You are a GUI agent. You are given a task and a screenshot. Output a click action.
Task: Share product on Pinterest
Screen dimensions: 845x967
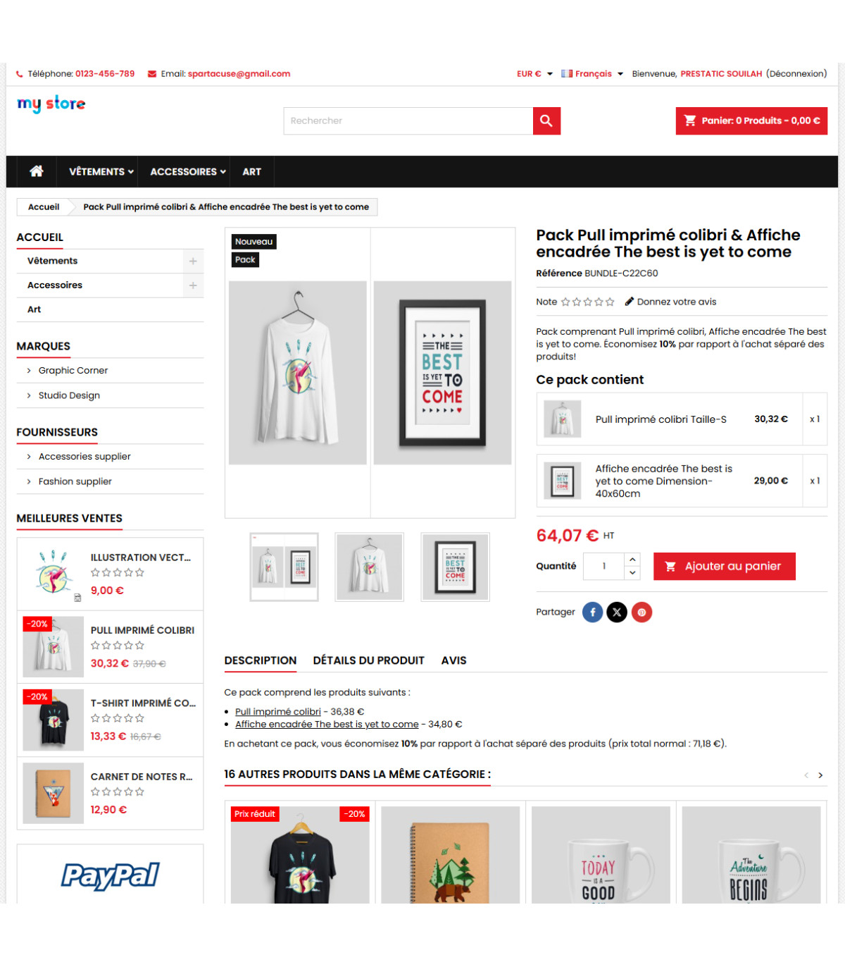coord(641,612)
